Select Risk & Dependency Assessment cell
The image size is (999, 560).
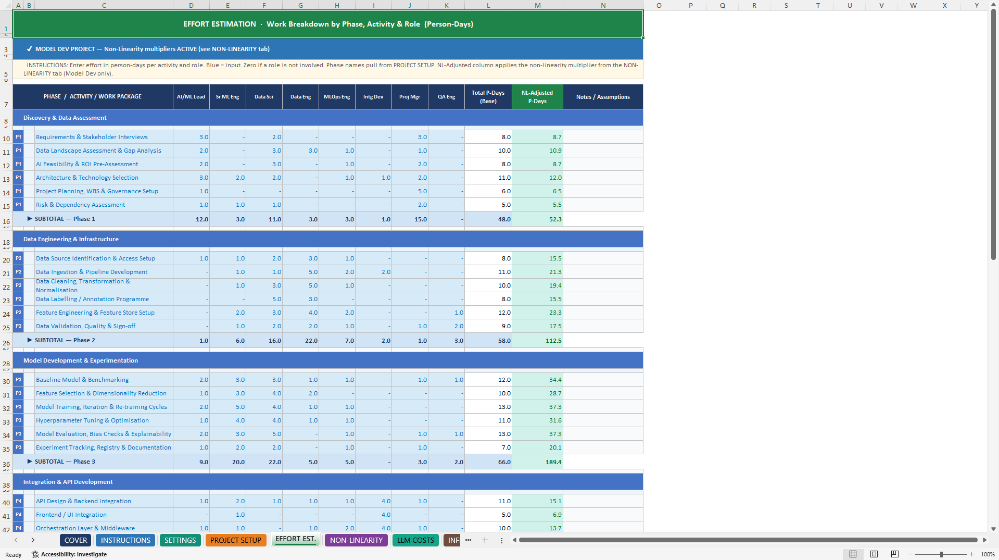point(104,205)
